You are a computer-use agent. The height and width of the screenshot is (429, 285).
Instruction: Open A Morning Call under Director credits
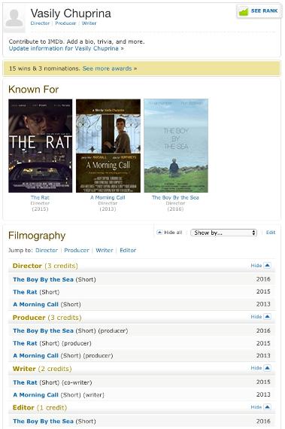[x=35, y=304]
